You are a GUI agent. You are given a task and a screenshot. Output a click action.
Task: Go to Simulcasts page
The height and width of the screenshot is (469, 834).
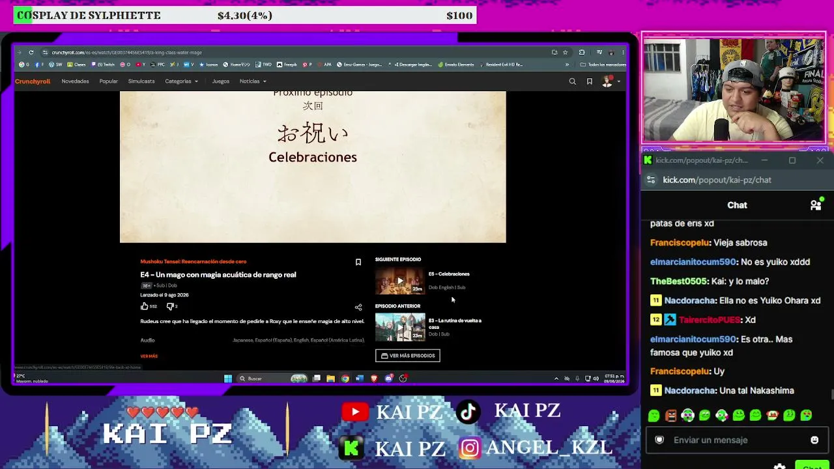coord(141,81)
